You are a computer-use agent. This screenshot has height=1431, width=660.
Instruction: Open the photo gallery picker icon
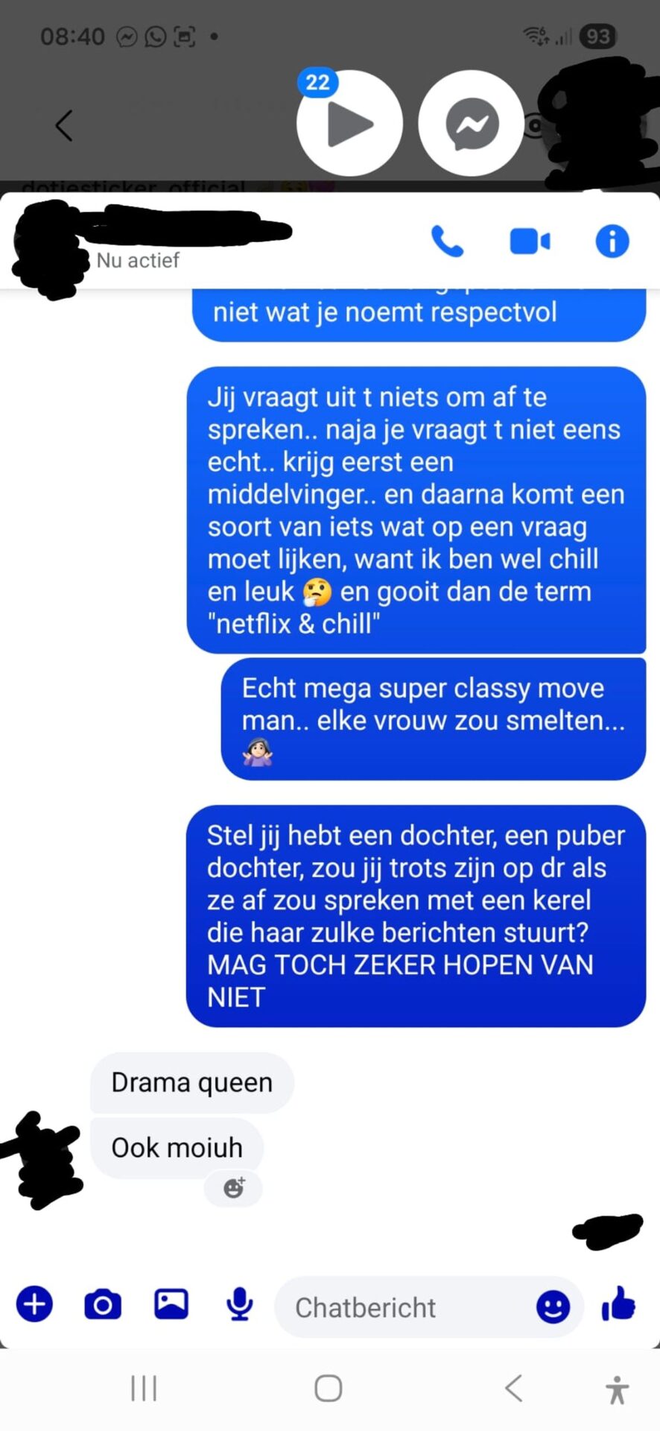171,1304
